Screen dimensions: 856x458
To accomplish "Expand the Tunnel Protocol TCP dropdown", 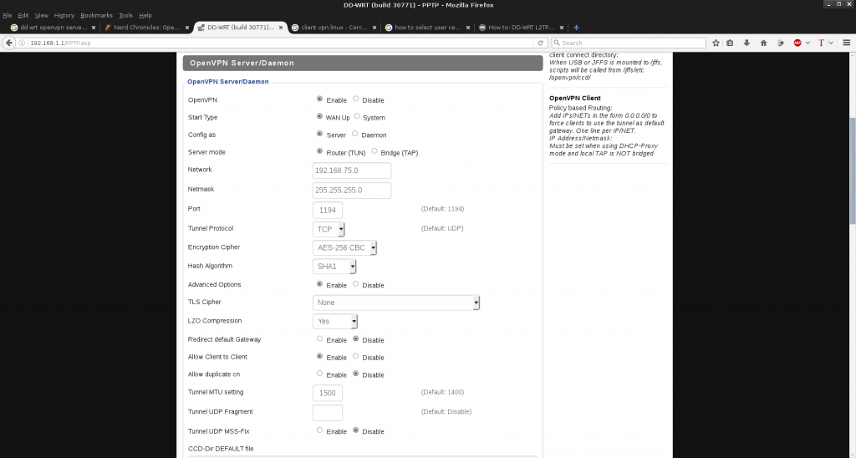I will coord(329,229).
